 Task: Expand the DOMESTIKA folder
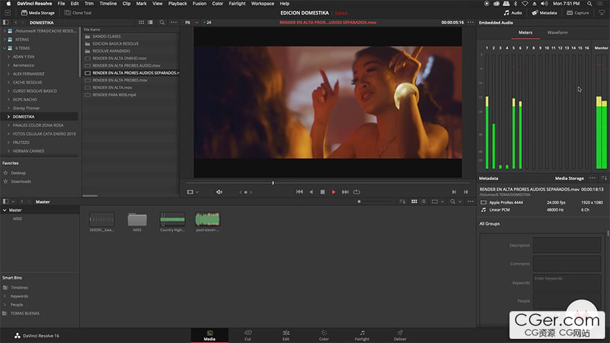coord(8,116)
